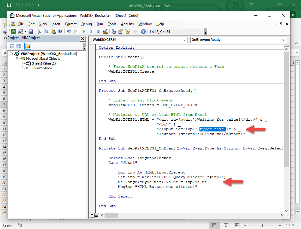
Task: Switch to Procedure View at code window bottom
Action: [x=92, y=215]
